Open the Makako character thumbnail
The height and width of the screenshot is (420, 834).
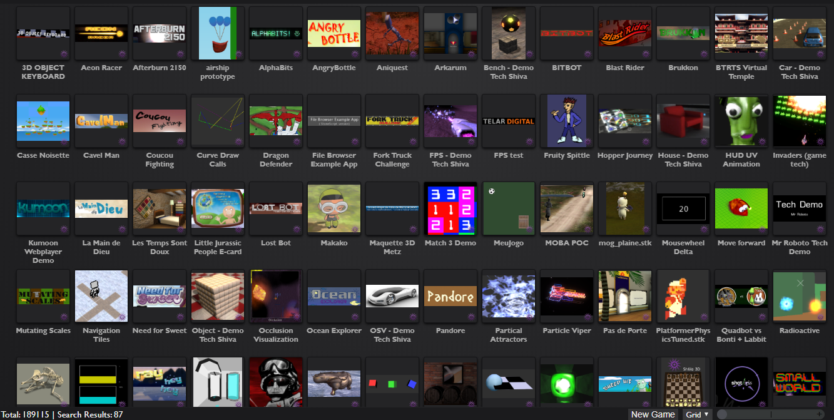pos(334,208)
